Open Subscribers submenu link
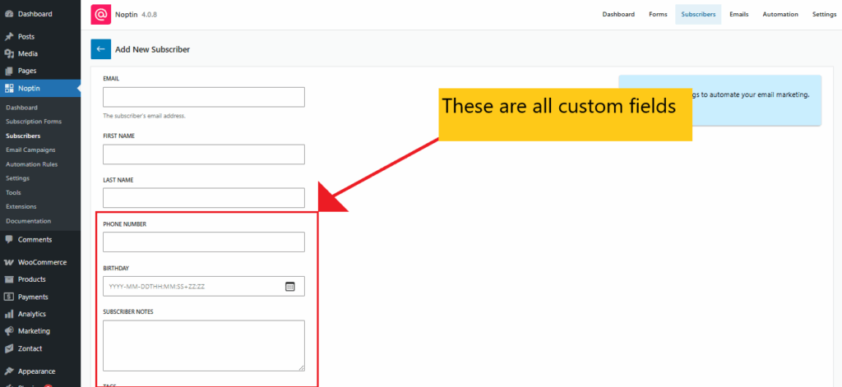842x387 pixels. (23, 136)
